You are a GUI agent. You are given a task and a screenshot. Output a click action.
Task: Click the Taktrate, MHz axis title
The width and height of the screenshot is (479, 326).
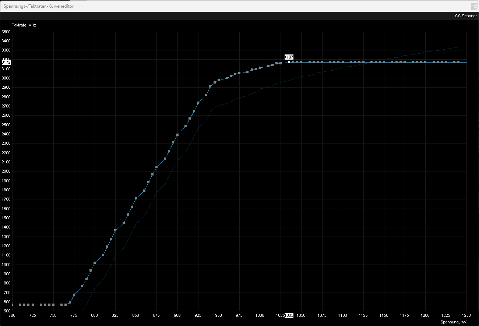[x=24, y=25]
